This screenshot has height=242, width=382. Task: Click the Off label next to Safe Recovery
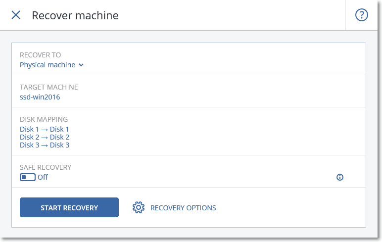point(43,177)
